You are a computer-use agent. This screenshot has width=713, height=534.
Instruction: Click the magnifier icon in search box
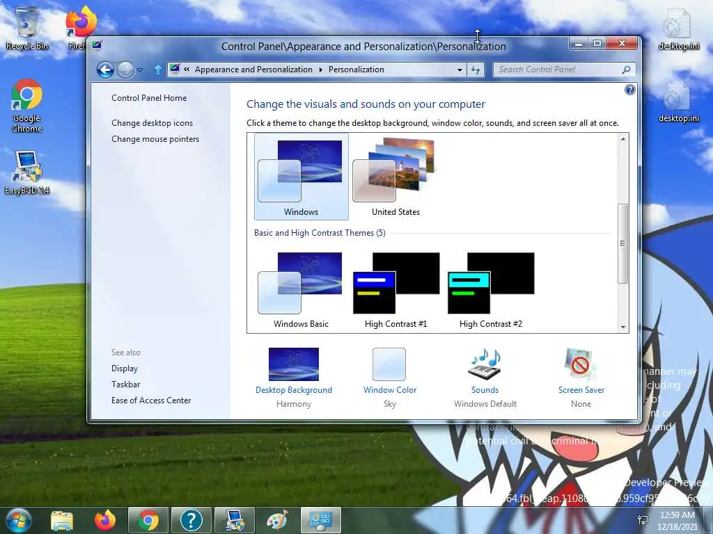coord(626,70)
